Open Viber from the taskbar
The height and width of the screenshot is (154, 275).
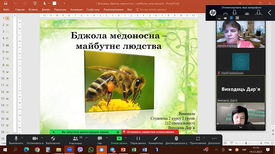[80, 150]
